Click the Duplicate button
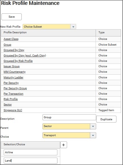 point(106,119)
